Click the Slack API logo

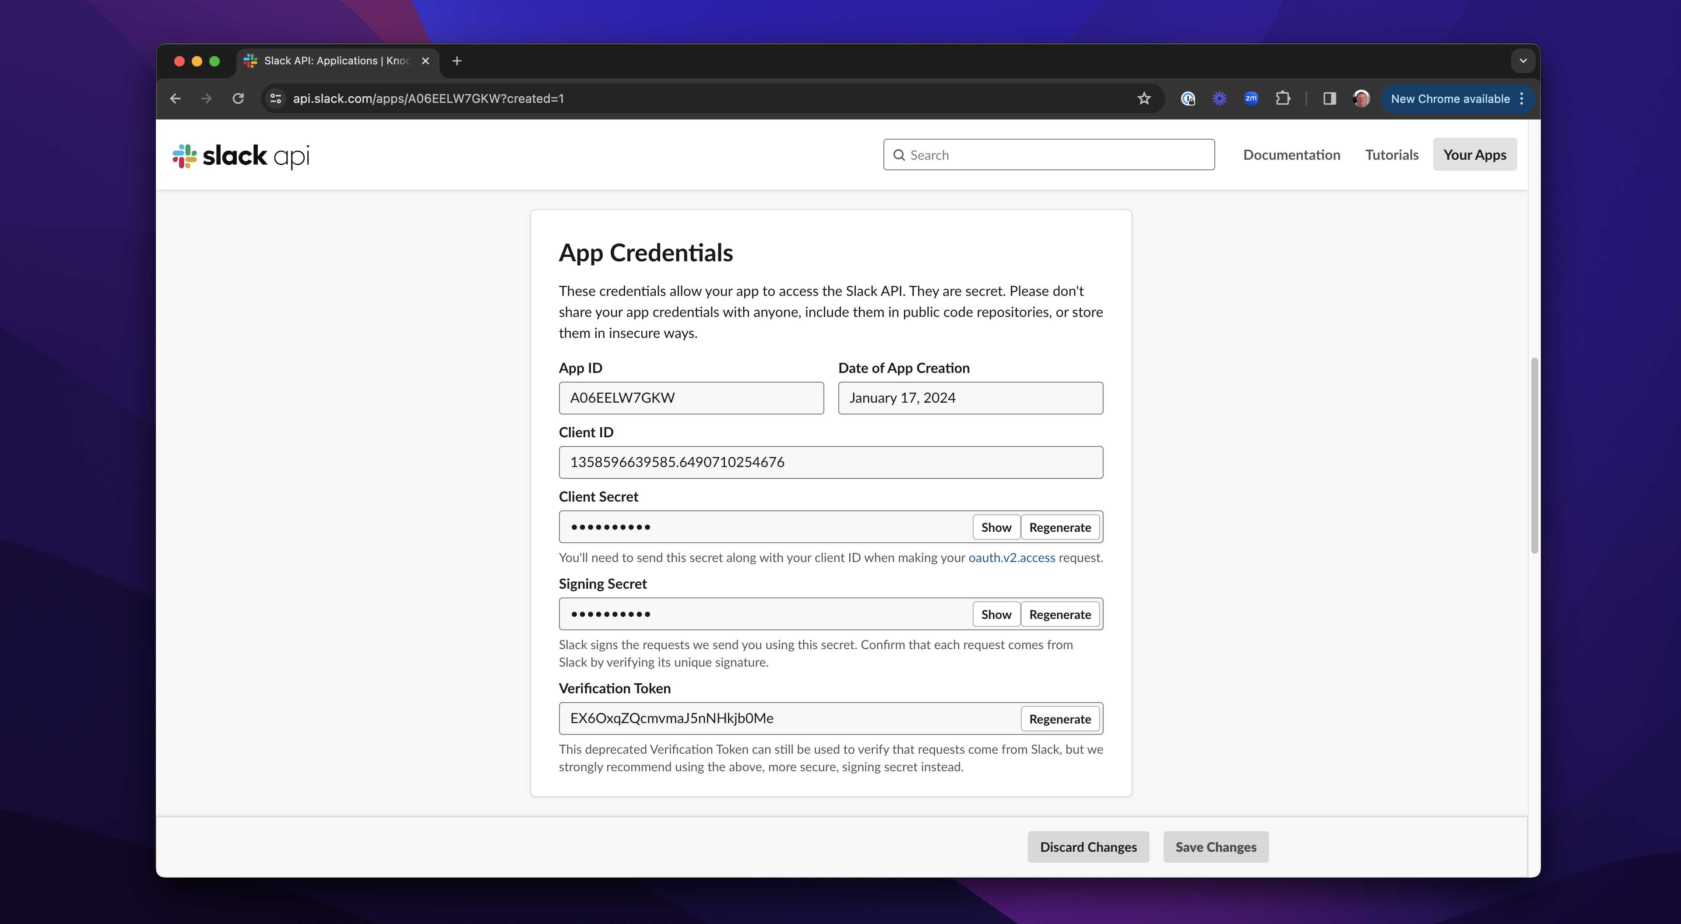[x=240, y=155]
